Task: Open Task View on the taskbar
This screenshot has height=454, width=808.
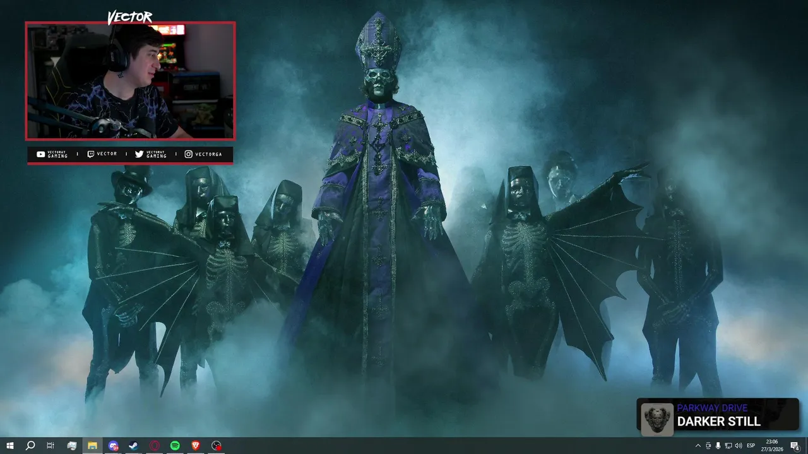Action: point(50,446)
